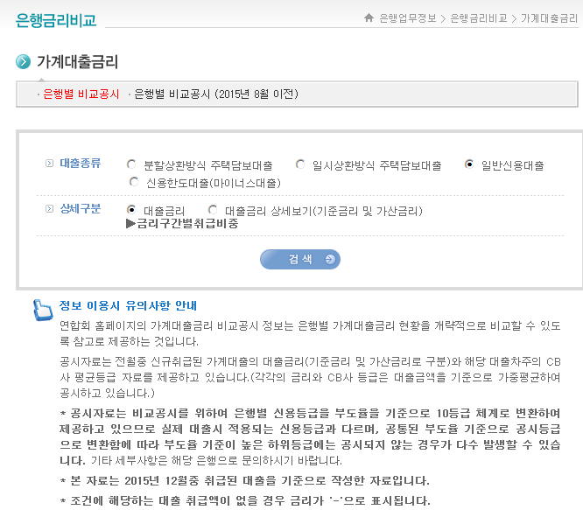The height and width of the screenshot is (510, 583).
Task: Select 일시상환방식 주택담보대출 radio button
Action: coord(300,164)
